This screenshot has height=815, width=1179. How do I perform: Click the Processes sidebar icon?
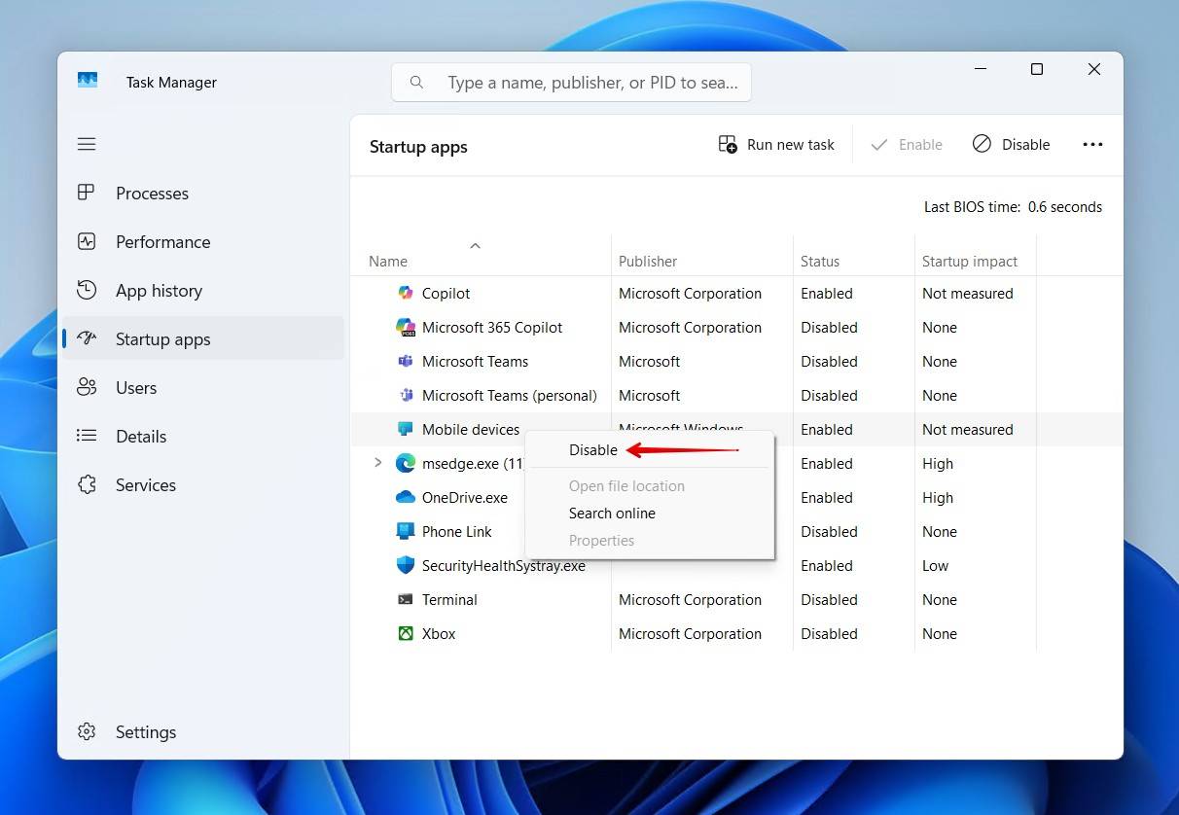tap(87, 193)
